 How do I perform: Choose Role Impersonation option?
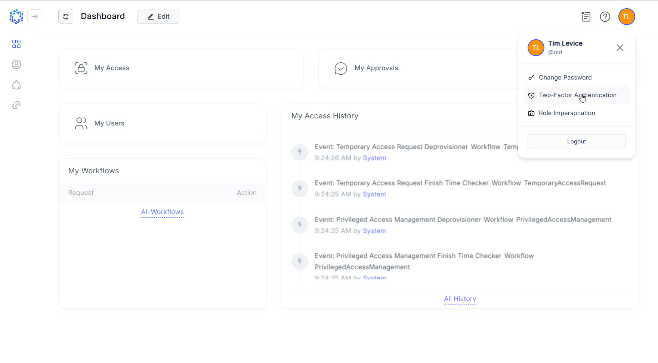coord(566,113)
